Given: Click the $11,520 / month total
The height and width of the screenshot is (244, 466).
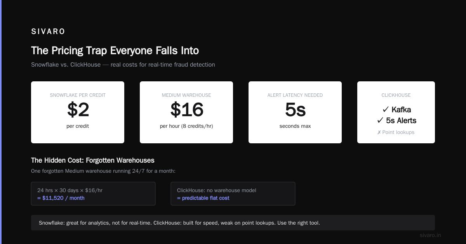Looking at the screenshot, I should point(61,198).
